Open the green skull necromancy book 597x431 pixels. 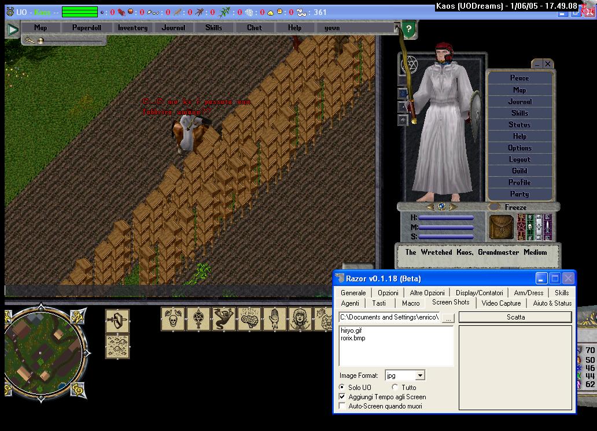[530, 227]
